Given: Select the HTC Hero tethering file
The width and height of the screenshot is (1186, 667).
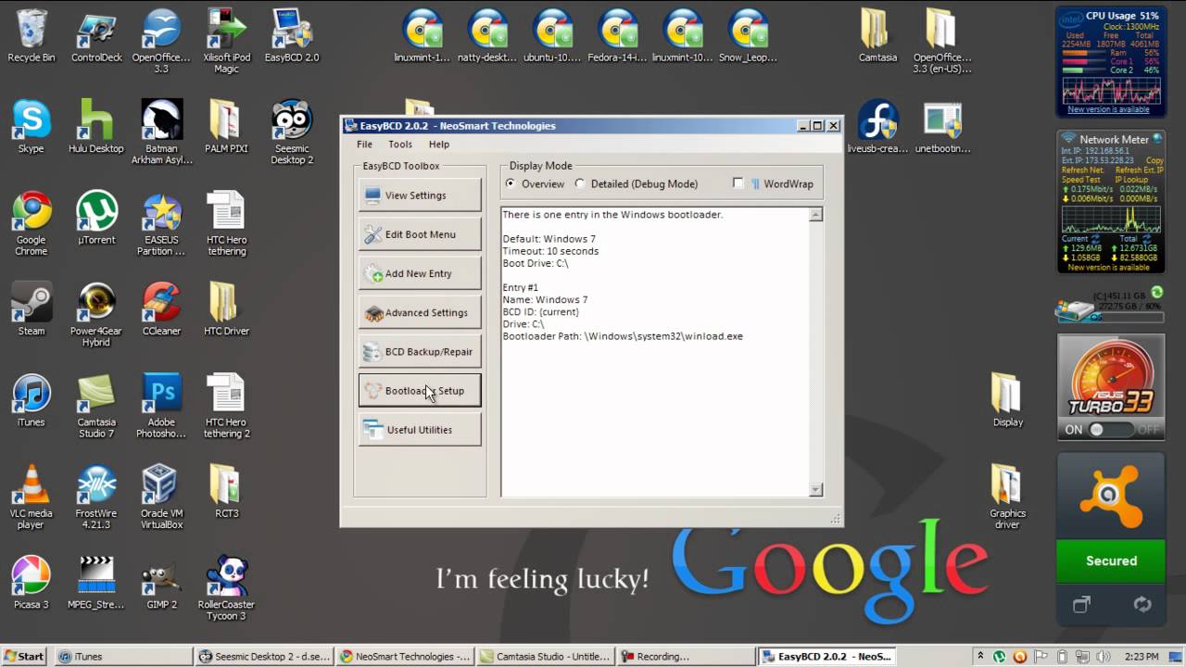Looking at the screenshot, I should point(226,222).
